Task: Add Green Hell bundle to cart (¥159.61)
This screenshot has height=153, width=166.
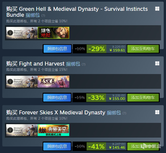Action: (x=143, y=49)
